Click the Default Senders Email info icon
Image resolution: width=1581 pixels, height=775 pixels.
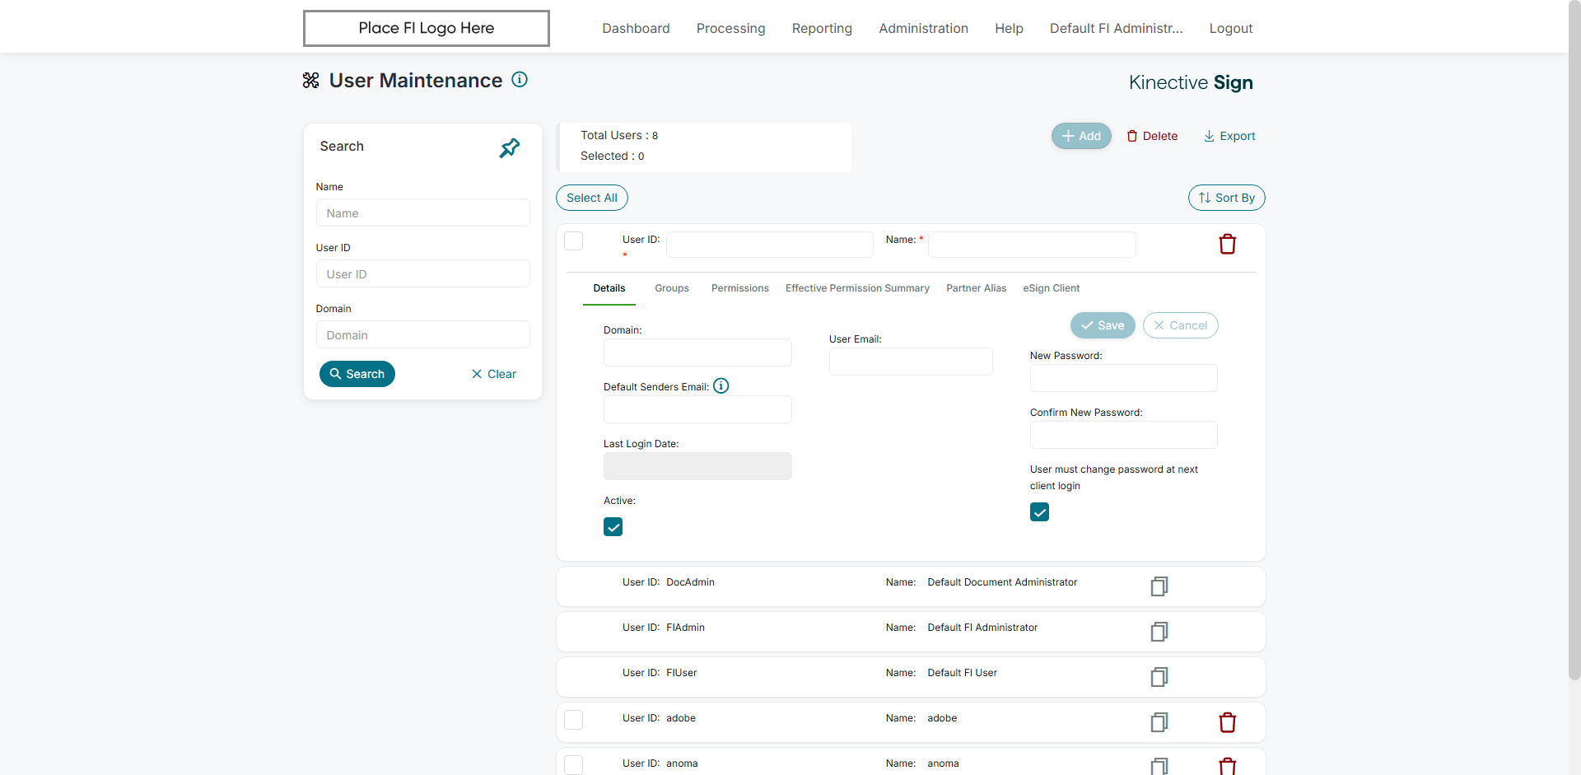(721, 386)
